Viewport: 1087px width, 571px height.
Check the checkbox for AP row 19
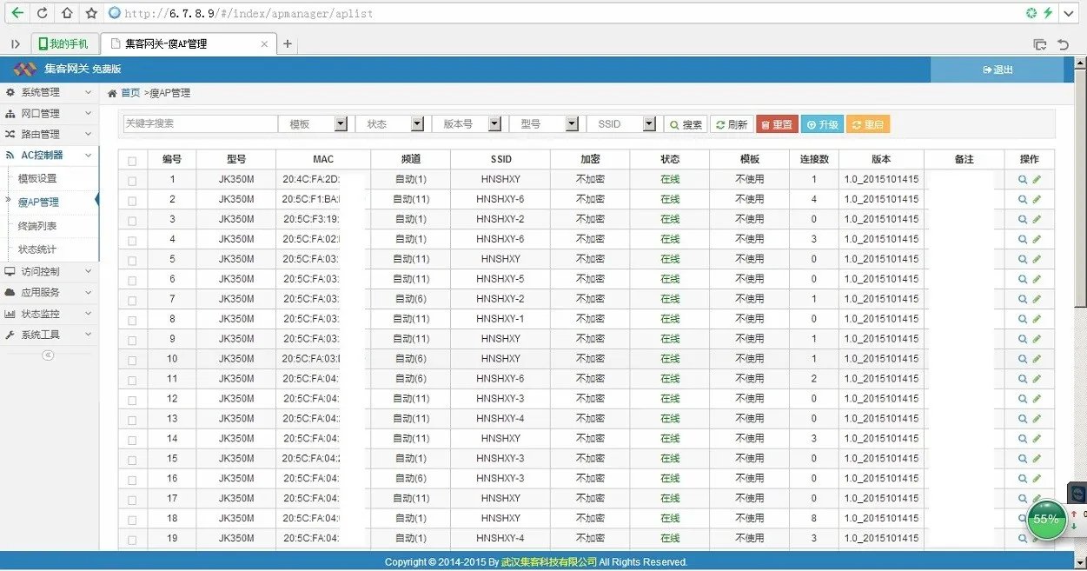point(132,541)
